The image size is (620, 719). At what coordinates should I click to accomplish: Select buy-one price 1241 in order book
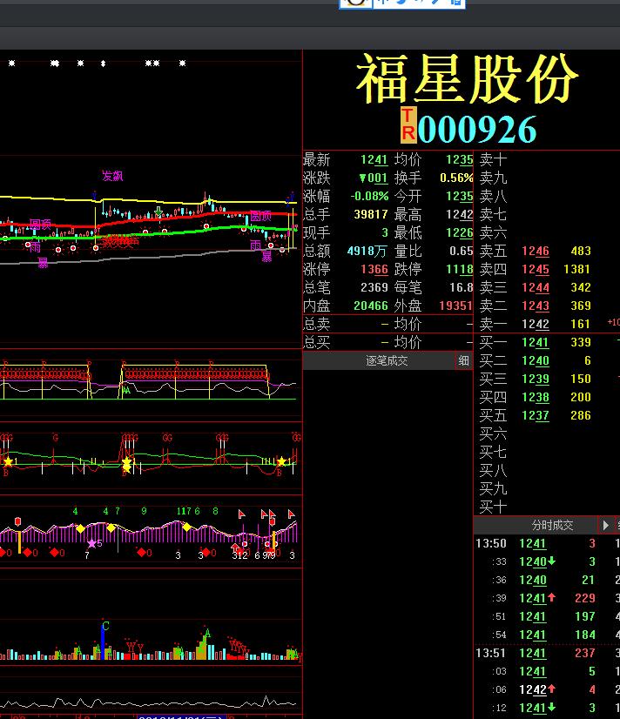536,343
